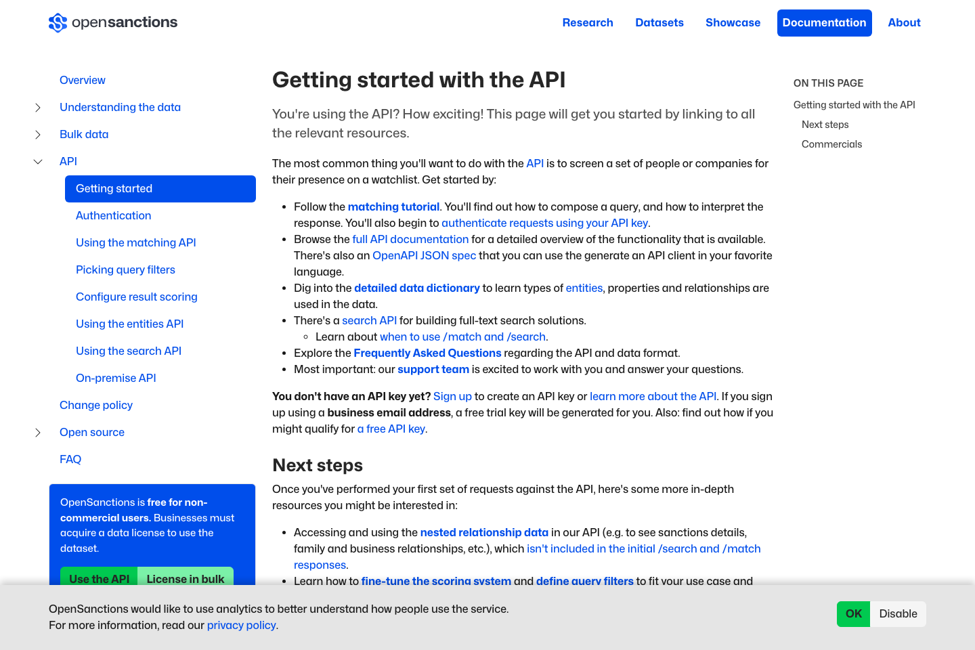Jump to Next steps on this page

pos(825,124)
